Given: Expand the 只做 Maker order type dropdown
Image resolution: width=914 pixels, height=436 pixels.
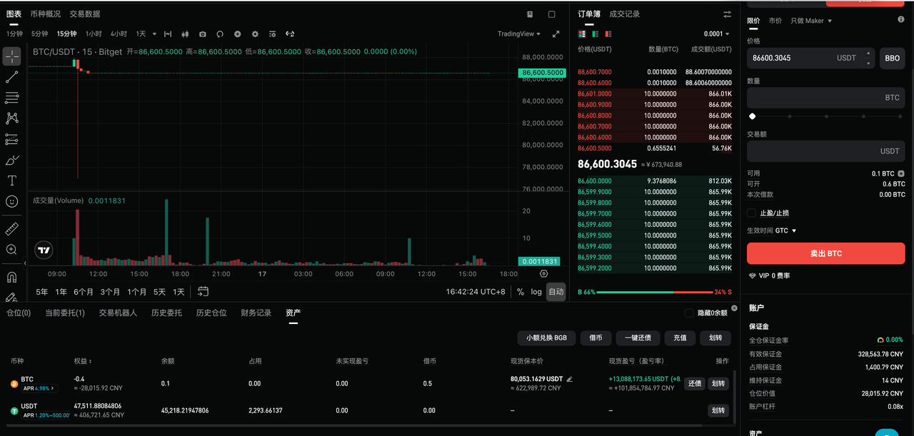Looking at the screenshot, I should click(x=811, y=21).
